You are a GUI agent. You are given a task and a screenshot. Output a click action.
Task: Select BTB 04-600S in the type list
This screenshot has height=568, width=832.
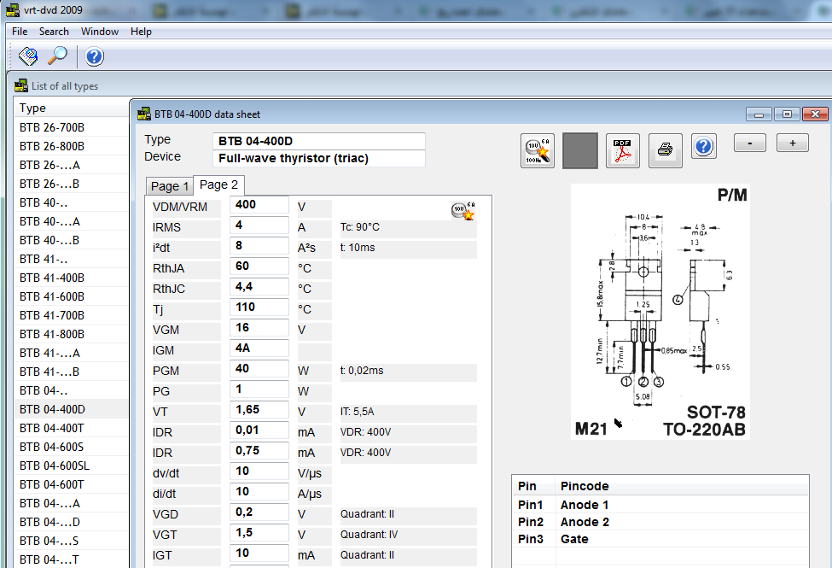pos(71,447)
